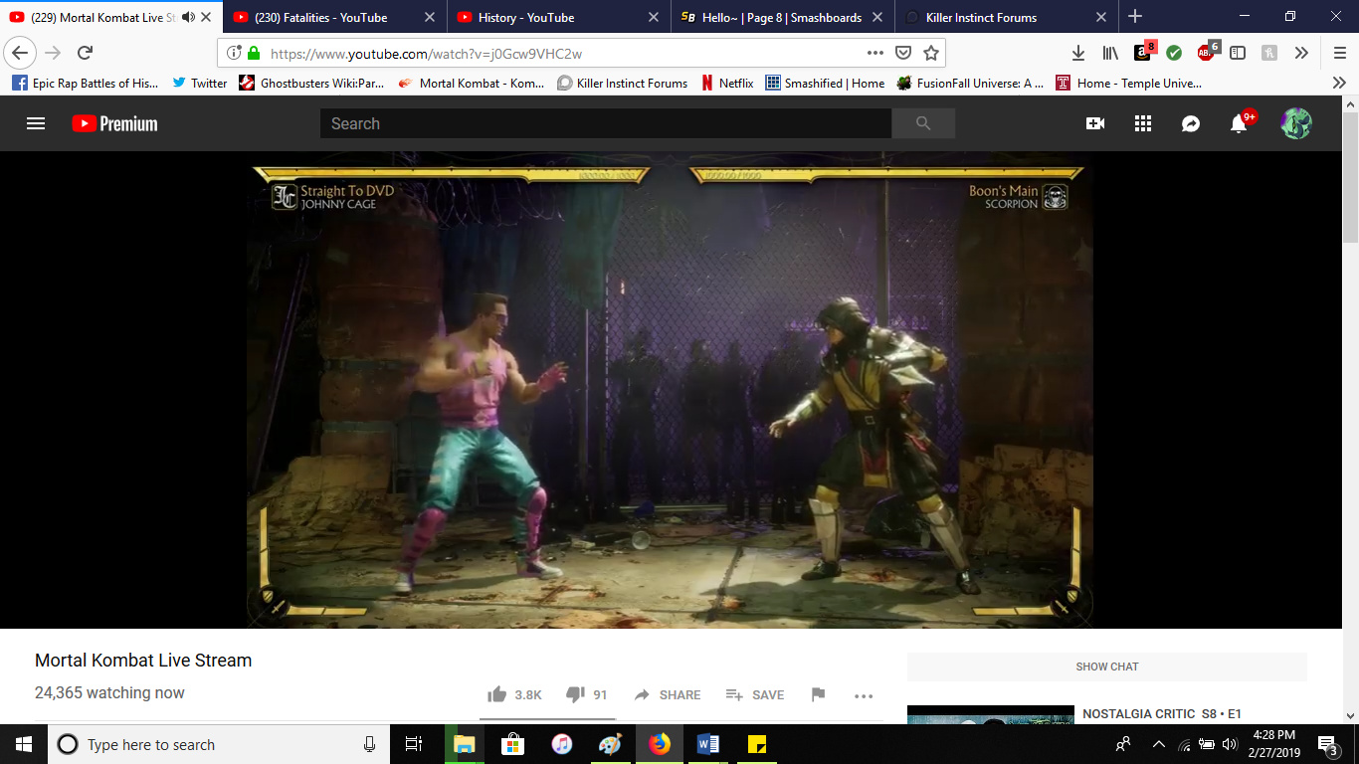Show hidden system tray icons

pos(1158,744)
